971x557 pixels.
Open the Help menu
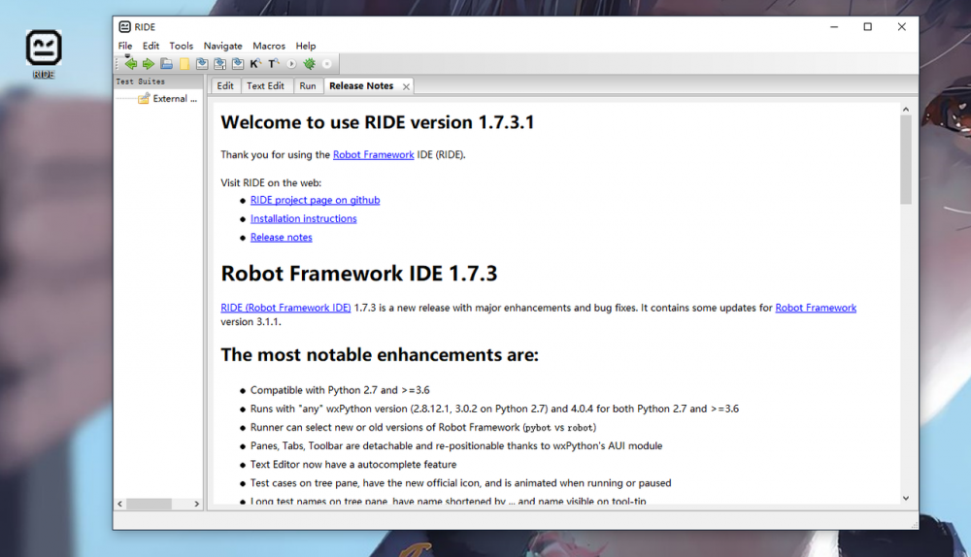[x=305, y=46]
